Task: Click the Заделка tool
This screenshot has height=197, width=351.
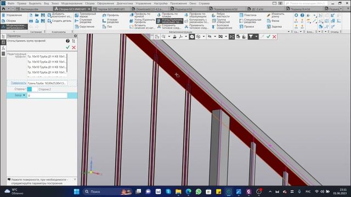Action: (x=274, y=27)
